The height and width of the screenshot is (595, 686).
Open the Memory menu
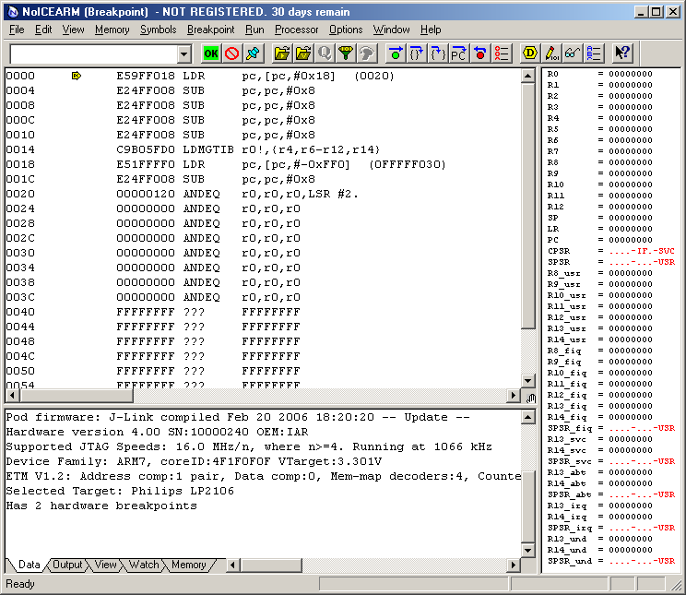pos(112,30)
